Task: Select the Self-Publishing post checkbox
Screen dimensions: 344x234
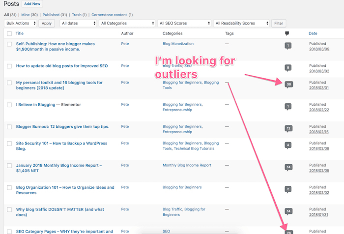Action: pos(9,44)
